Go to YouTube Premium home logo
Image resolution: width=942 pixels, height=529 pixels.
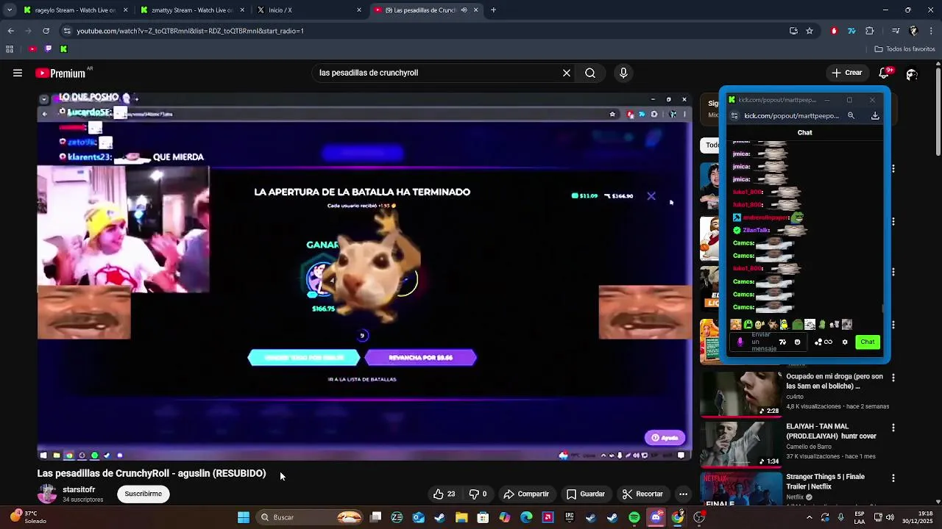[x=62, y=73]
